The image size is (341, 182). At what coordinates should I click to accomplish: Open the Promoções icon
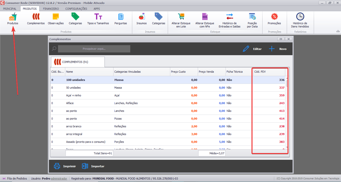point(274,17)
